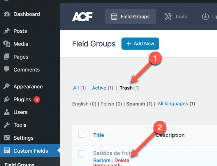Viewport: 217px width, 166px height.
Task: Click the Media library icon
Action: click(7, 44)
